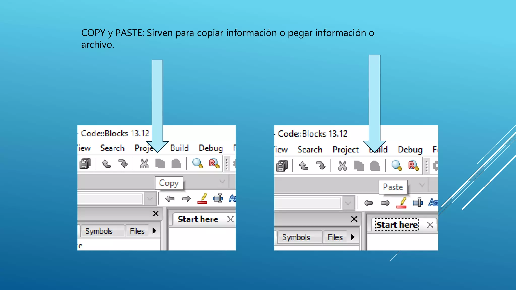
Task: Close Start here tab in left screenshot
Action: pos(230,219)
